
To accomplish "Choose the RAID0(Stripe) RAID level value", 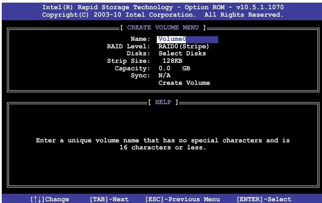I will click(x=184, y=47).
